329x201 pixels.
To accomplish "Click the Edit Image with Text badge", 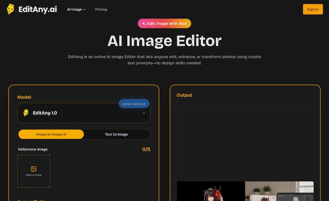I will 164,24.
